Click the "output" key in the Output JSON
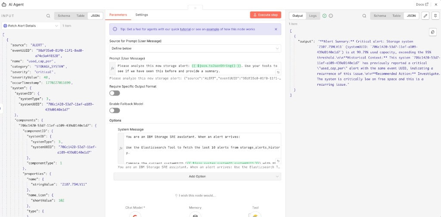Viewport: 441px width, 217px height. pos(305,41)
